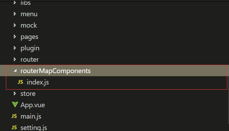Viewport: 229px width, 131px height.
Task: Click the JS icon beside setting.js
Action: 14,128
